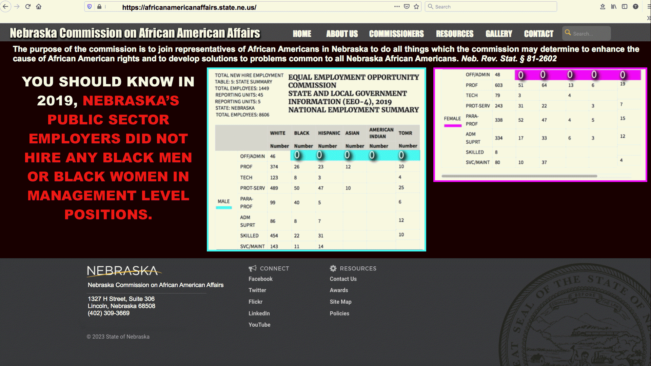Open page actions three-dot menu
651x366 pixels.
coord(397,6)
